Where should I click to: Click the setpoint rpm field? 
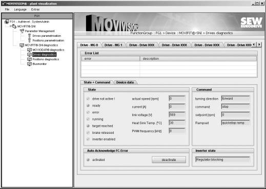tap(236, 115)
